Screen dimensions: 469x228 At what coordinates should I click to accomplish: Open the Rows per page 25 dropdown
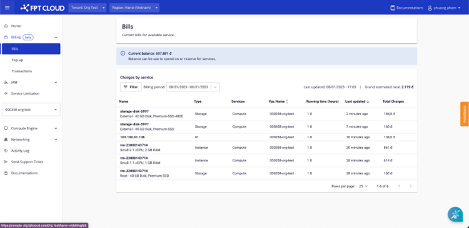pyautogui.click(x=363, y=186)
